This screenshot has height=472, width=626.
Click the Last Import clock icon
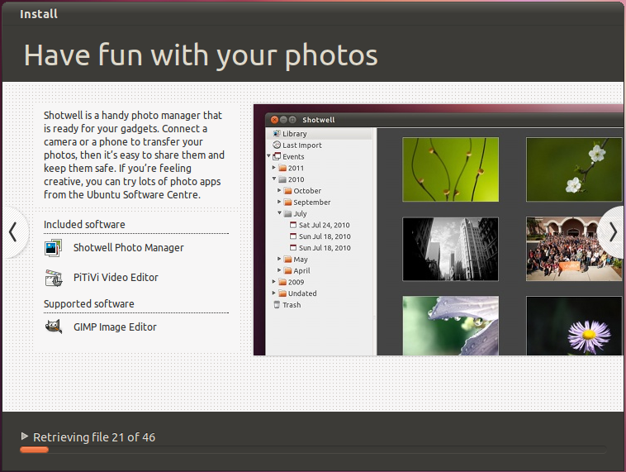click(277, 145)
